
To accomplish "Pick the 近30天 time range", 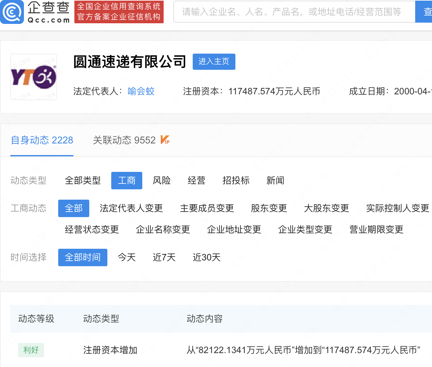I will point(206,257).
